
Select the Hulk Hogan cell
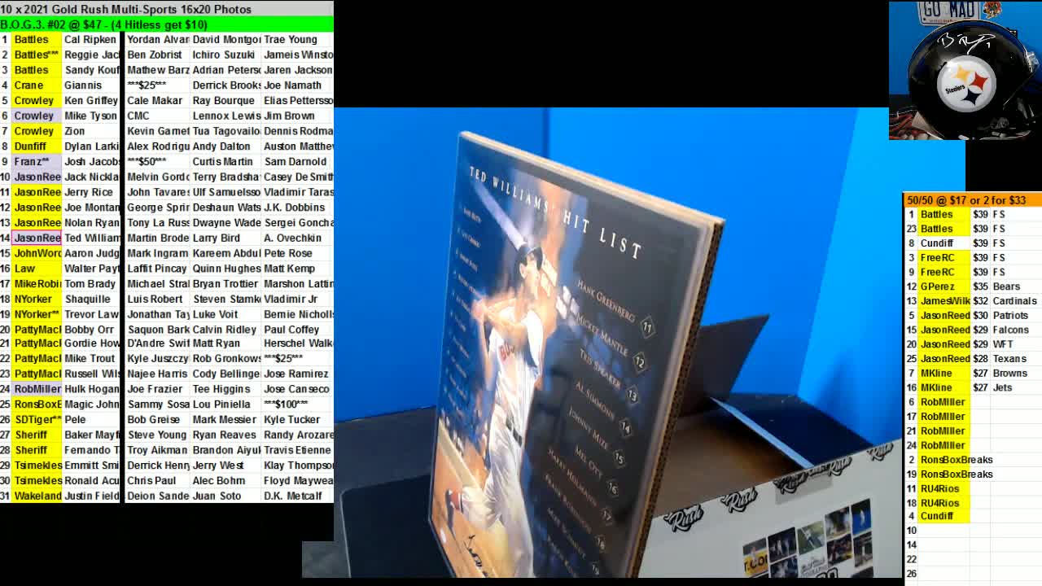click(x=91, y=389)
